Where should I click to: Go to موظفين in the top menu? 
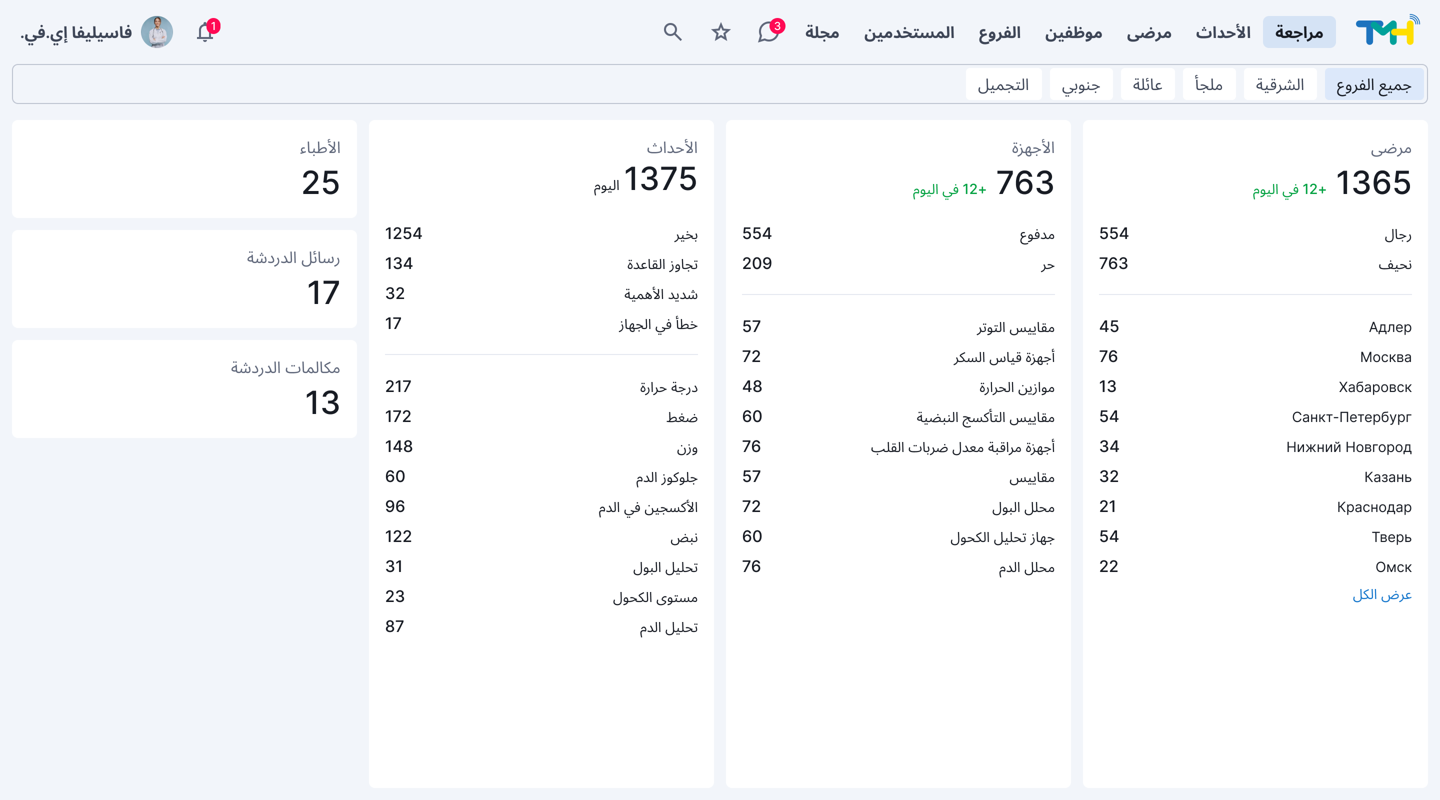pos(1073,32)
